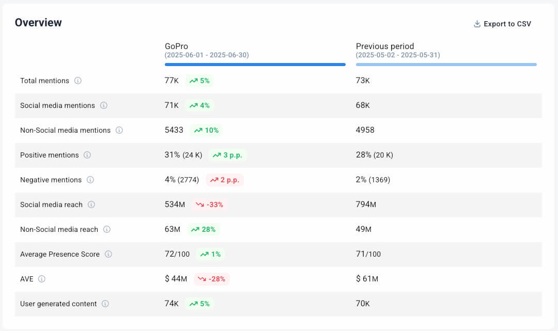Click the Negative mentions row label
Image resolution: width=558 pixels, height=331 pixels.
tap(51, 180)
